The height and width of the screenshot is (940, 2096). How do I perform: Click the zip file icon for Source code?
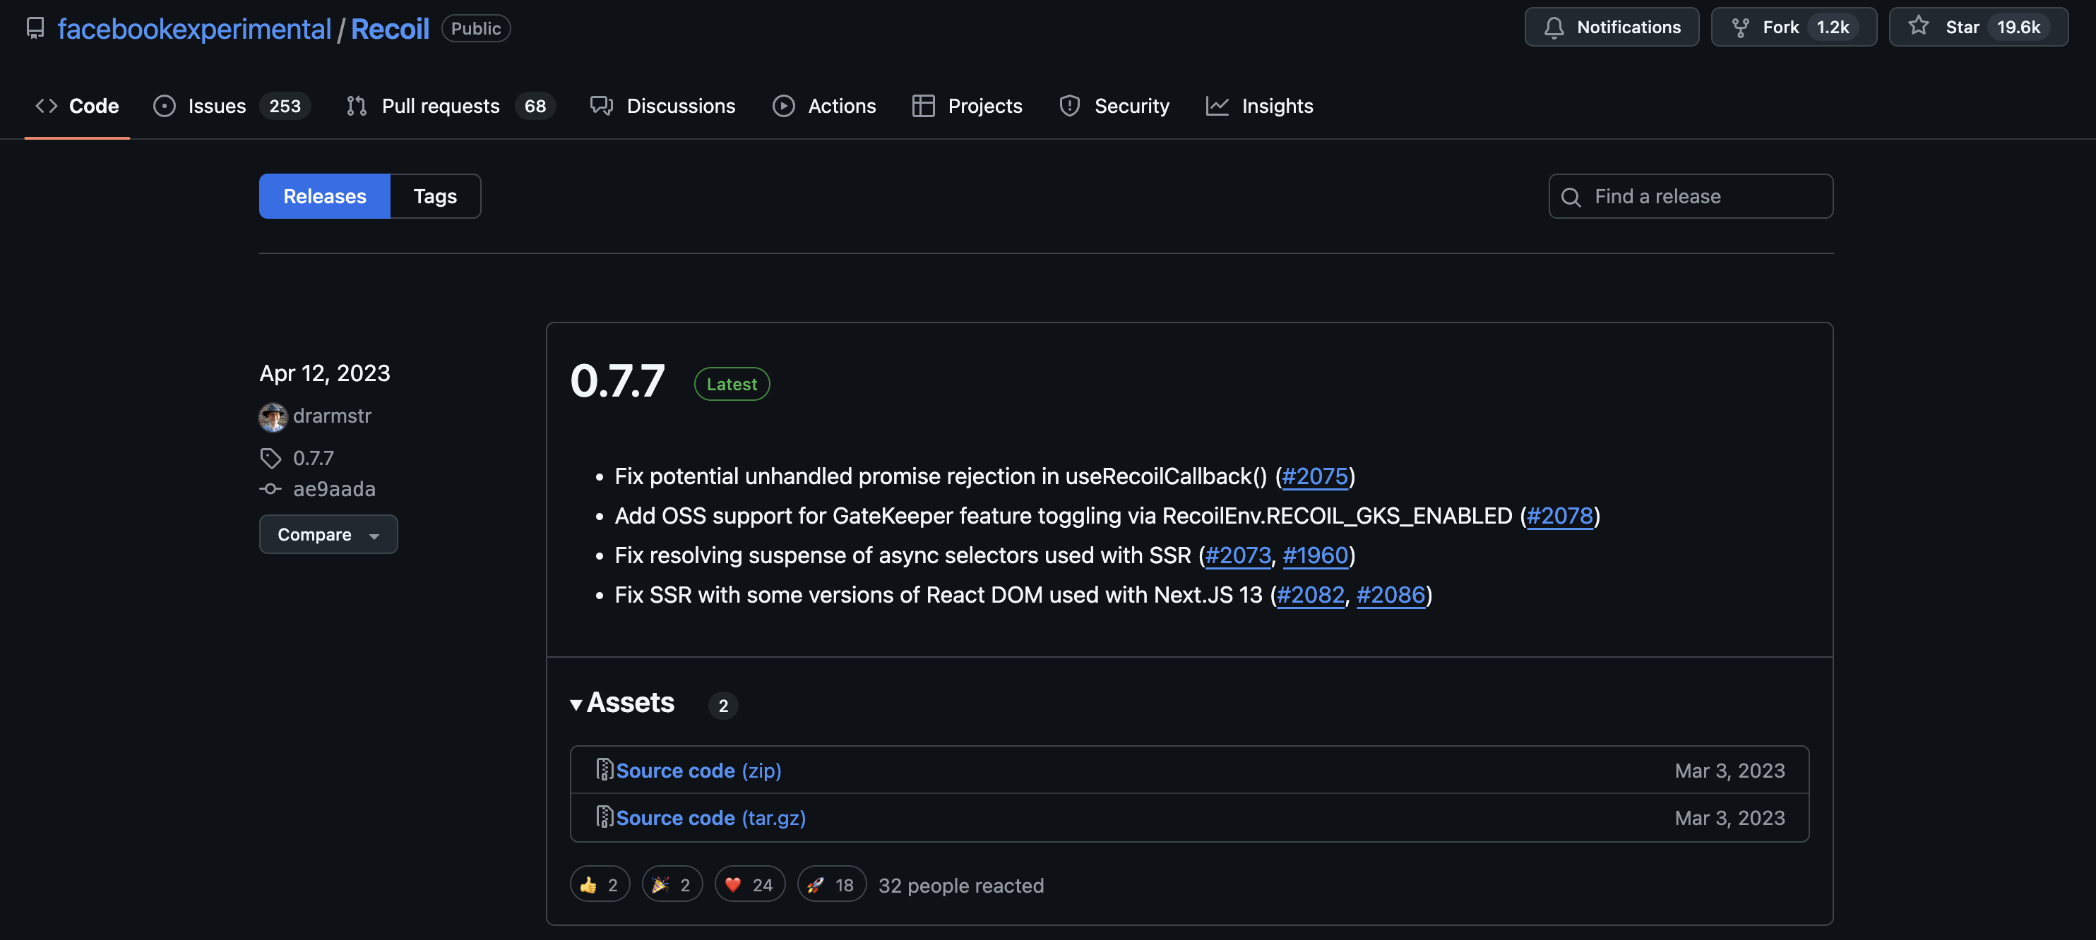click(x=604, y=770)
